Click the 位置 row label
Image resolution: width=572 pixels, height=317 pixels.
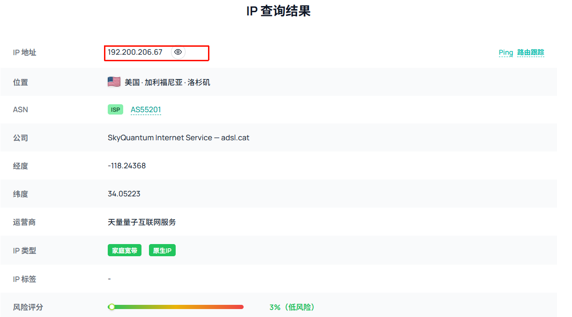[21, 82]
